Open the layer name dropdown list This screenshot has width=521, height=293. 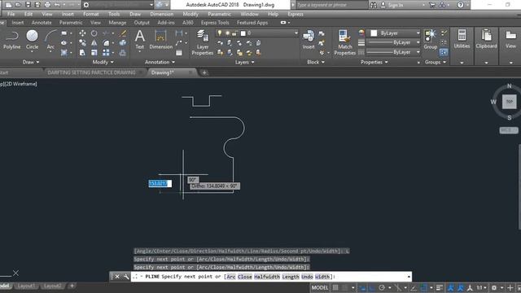click(296, 33)
